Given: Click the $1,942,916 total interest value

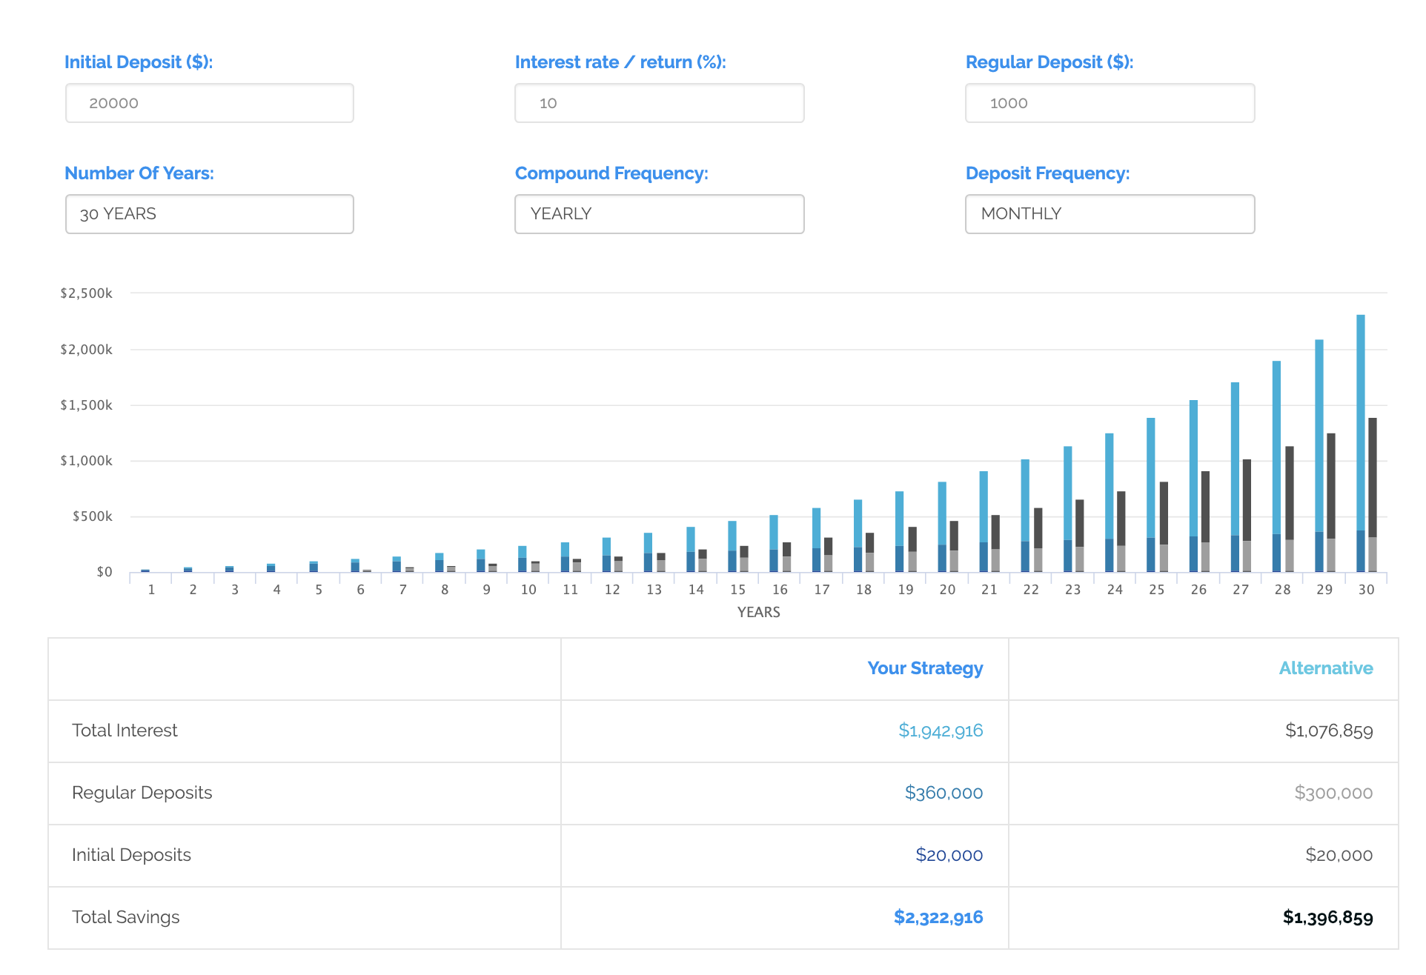Looking at the screenshot, I should pos(941,731).
